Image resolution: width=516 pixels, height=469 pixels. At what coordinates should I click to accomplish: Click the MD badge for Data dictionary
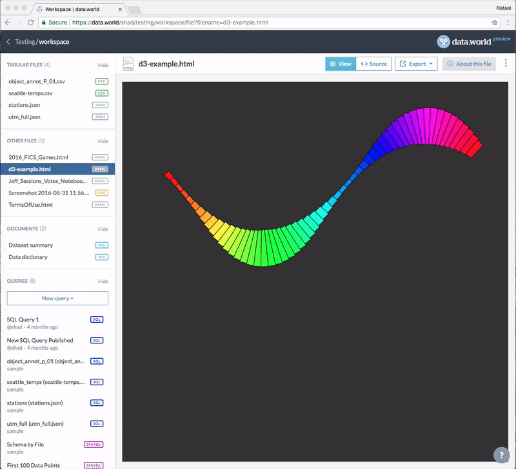(102, 257)
